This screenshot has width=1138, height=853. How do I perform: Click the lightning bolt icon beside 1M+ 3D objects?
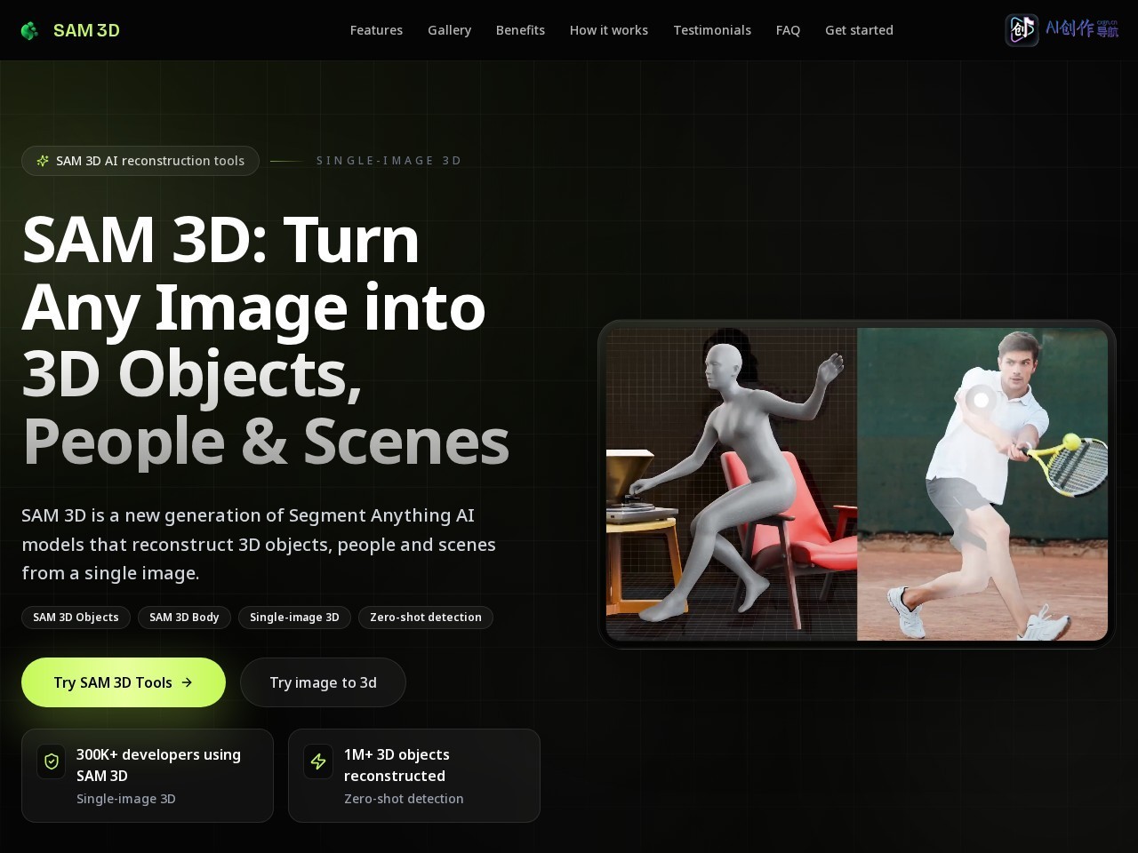click(318, 761)
